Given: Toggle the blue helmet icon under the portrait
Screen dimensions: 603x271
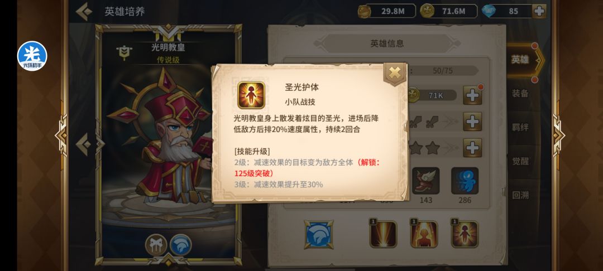Looking at the screenshot, I should coord(180,245).
